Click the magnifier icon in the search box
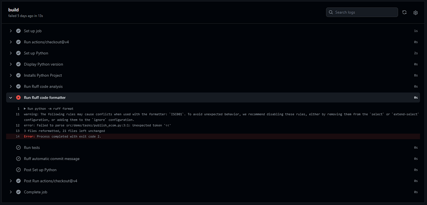427x205 pixels. 331,12
